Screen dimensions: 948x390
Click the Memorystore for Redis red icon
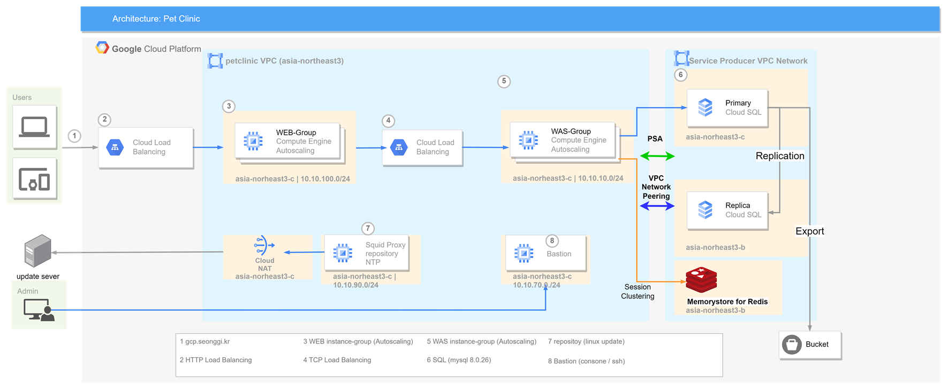tap(701, 280)
